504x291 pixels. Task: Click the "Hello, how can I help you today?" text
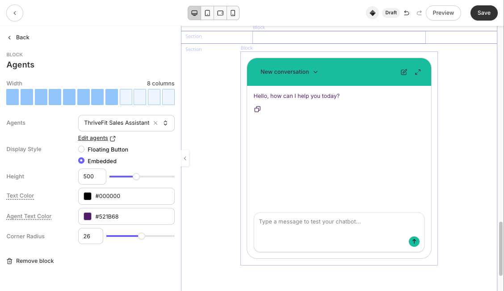[296, 96]
